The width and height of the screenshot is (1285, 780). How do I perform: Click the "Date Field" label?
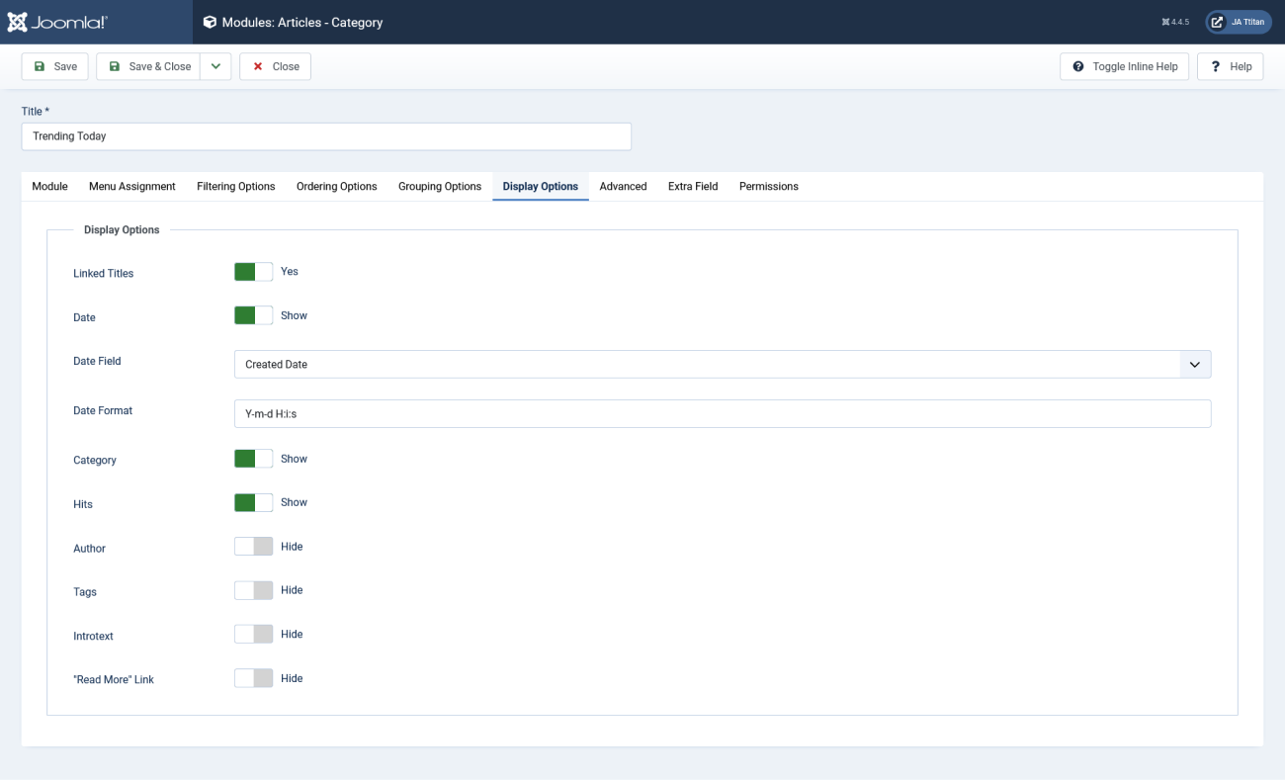97,361
